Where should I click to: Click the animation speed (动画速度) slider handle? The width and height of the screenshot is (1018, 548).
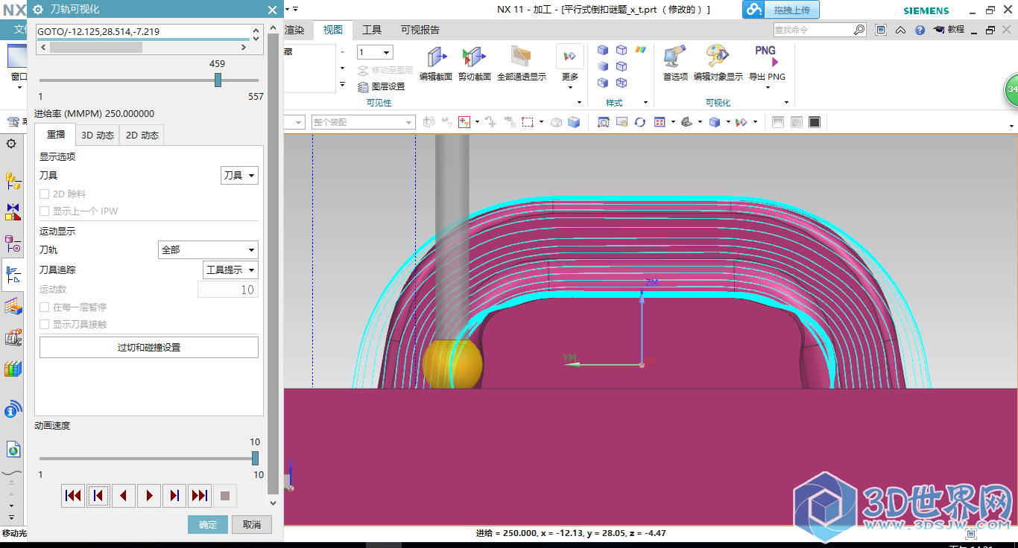pos(255,458)
